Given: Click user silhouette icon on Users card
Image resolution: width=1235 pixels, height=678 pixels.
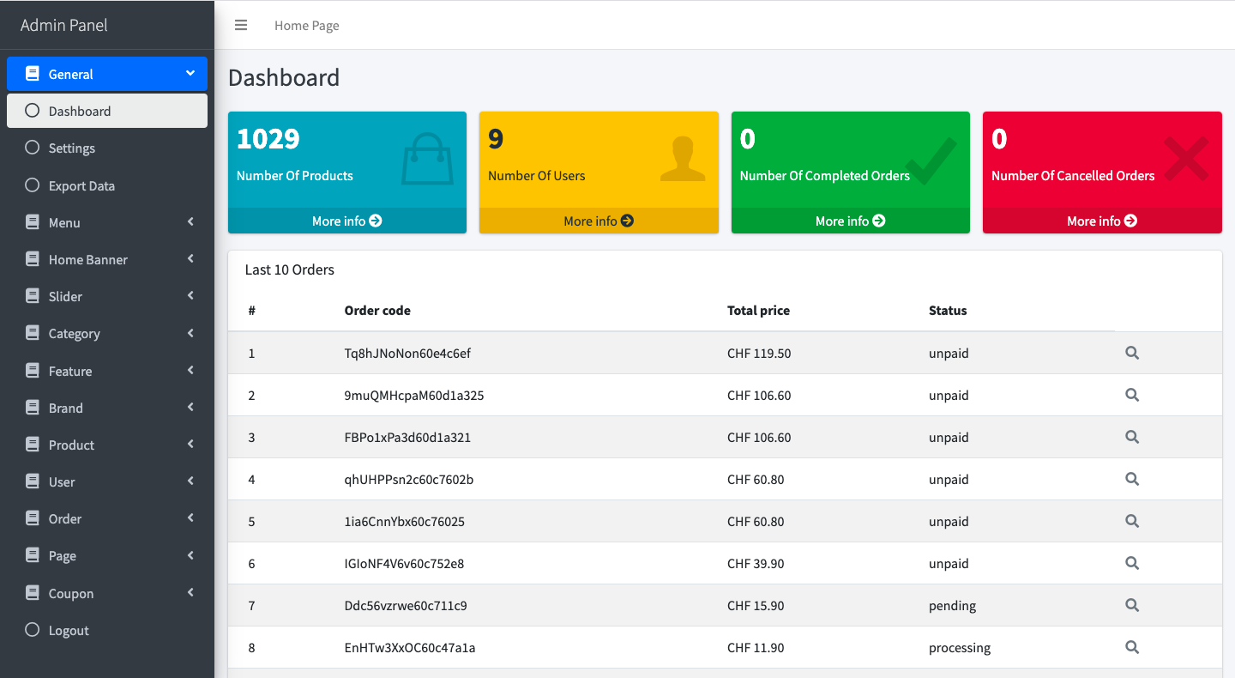Looking at the screenshot, I should (x=683, y=160).
